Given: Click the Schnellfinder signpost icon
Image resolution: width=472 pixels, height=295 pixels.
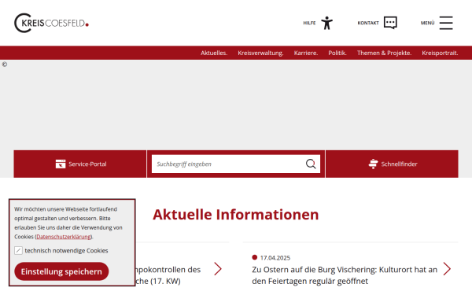Looking at the screenshot, I should point(373,164).
